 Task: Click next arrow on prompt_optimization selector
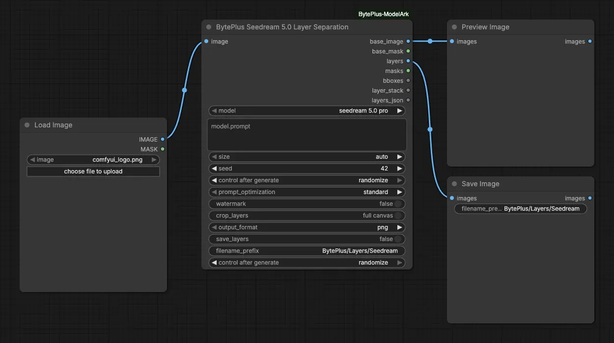coord(400,192)
